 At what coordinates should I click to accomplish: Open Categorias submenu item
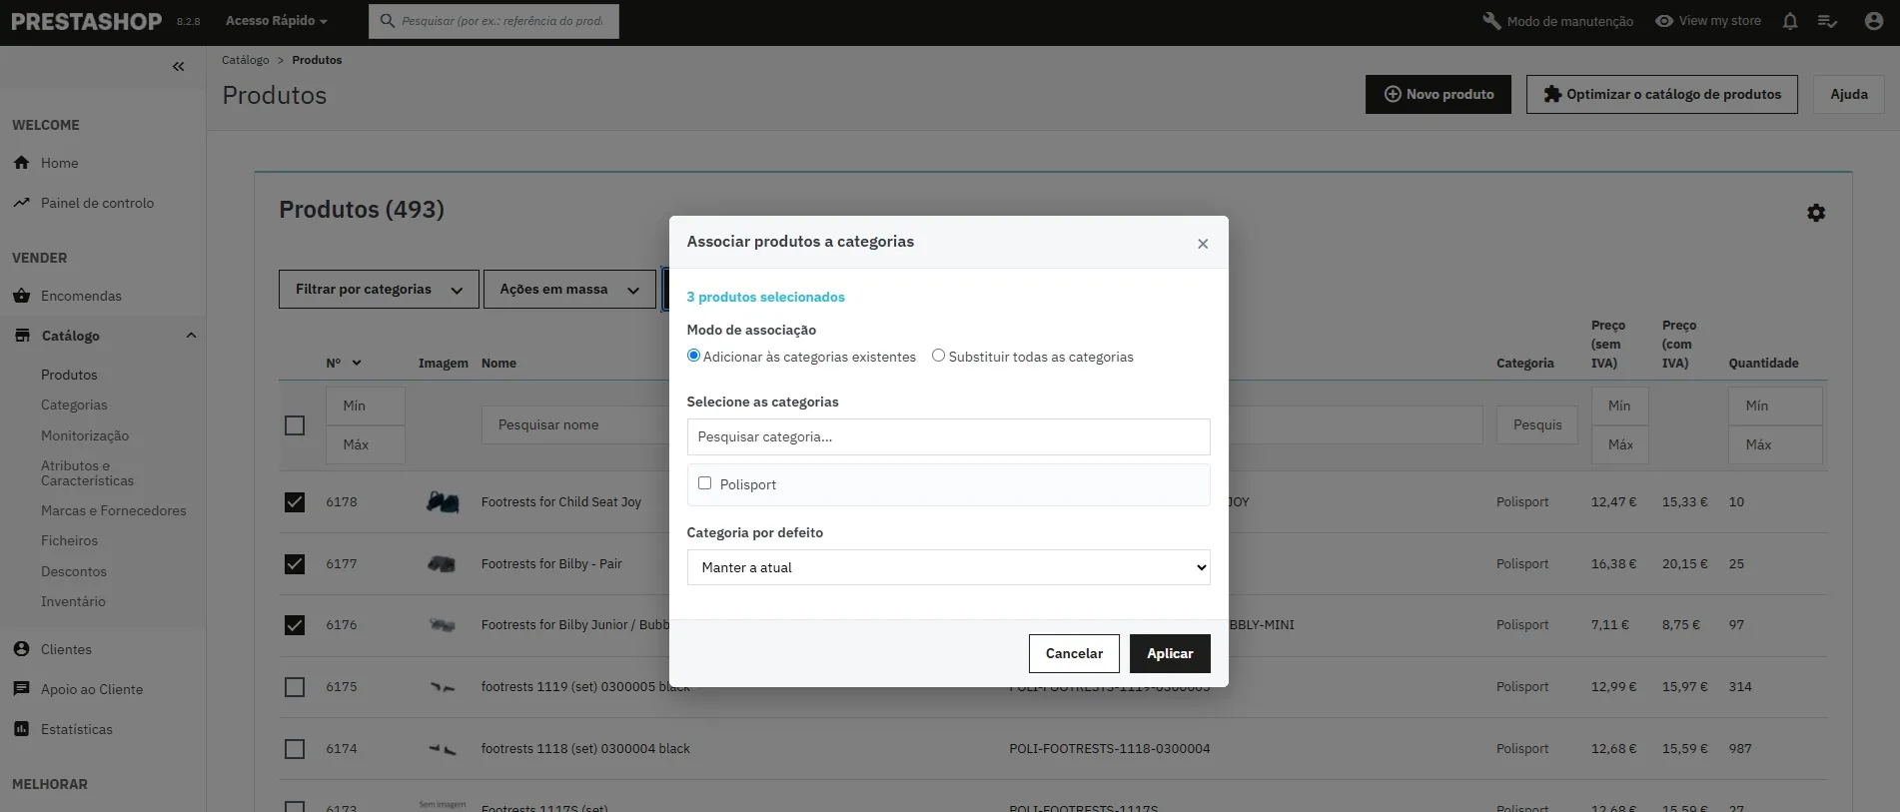coord(74,405)
